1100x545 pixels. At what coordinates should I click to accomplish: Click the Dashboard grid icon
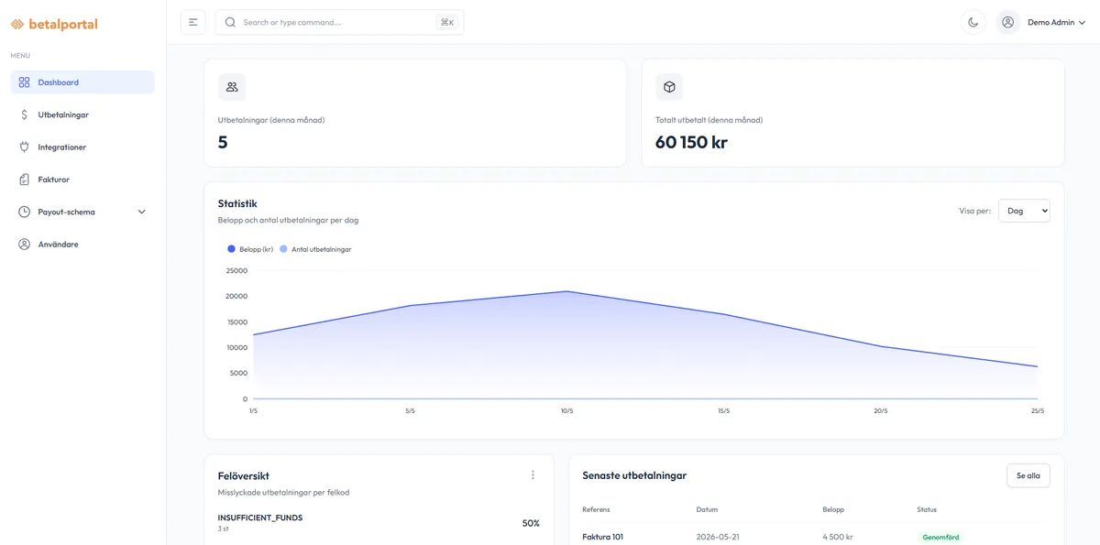pyautogui.click(x=25, y=82)
